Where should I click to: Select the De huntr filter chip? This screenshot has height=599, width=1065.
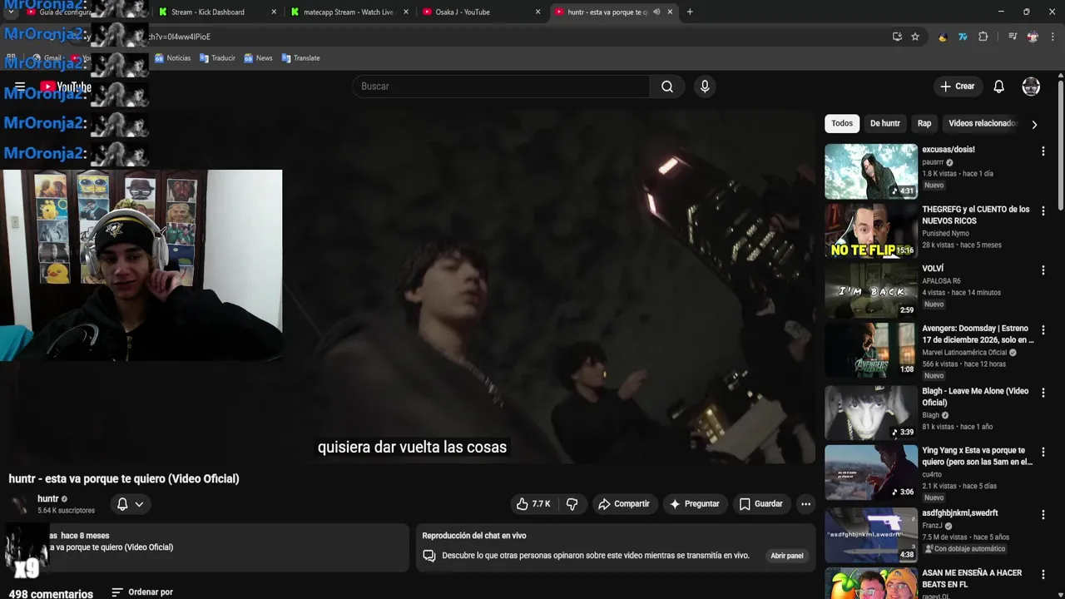coord(884,123)
